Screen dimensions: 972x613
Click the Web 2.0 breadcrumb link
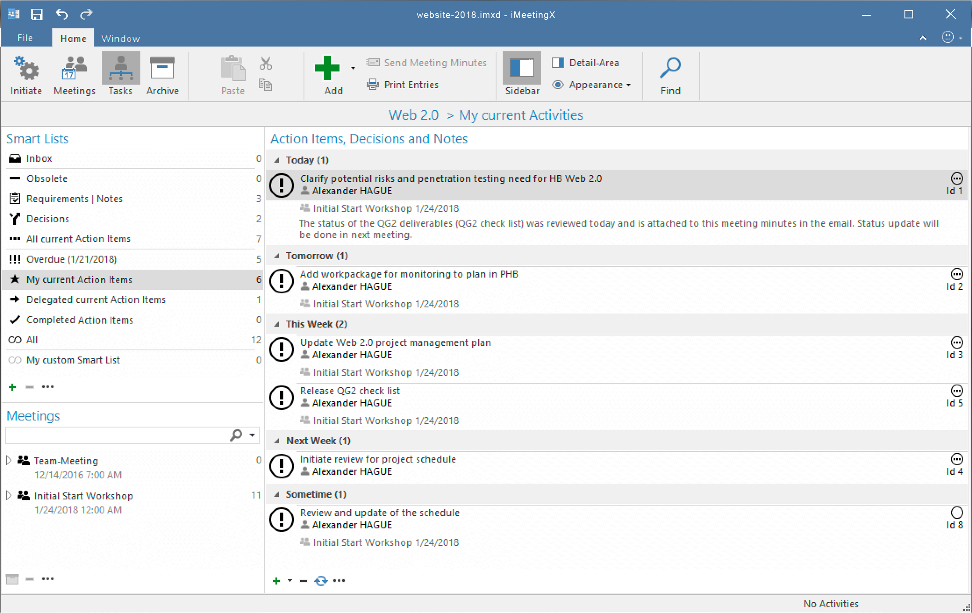pyautogui.click(x=413, y=115)
